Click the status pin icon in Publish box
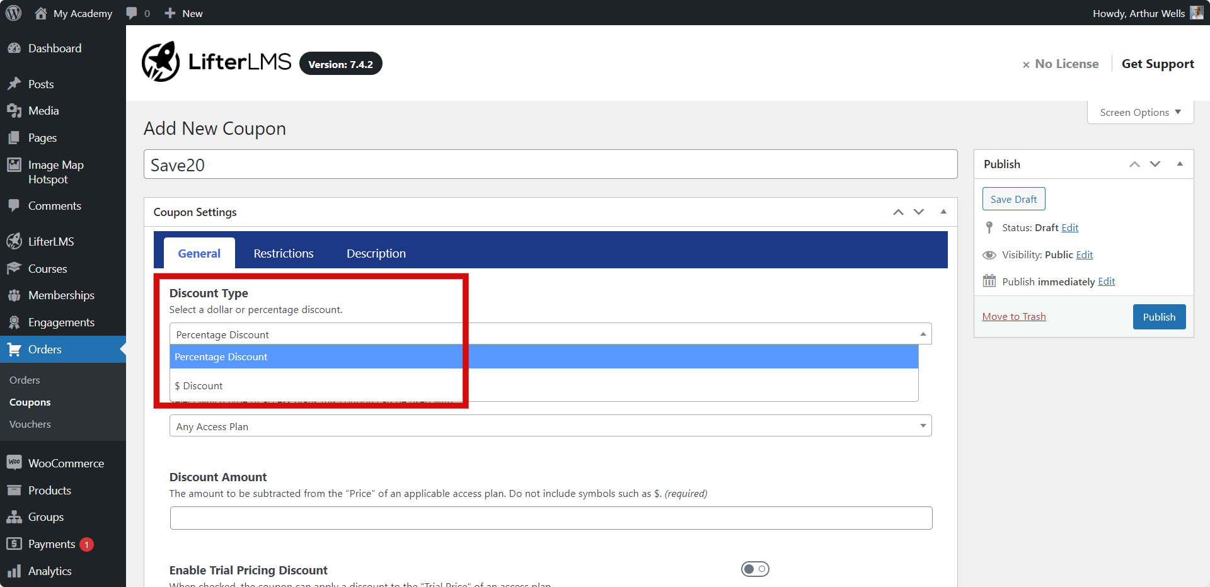 tap(989, 228)
